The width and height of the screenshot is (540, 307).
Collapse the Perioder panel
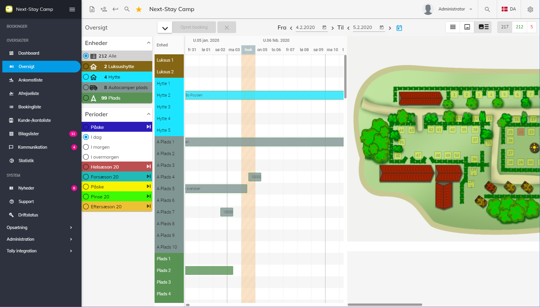click(149, 114)
